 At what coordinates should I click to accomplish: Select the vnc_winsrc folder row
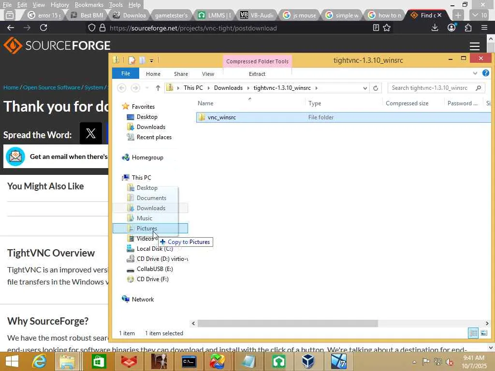click(344, 117)
